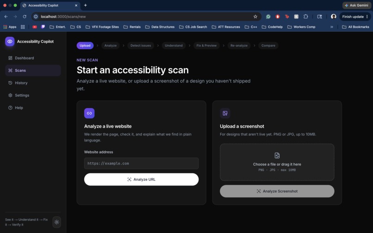Open the Entert. bookmarks folder
Screen dimensions: 373x233
point(57,27)
